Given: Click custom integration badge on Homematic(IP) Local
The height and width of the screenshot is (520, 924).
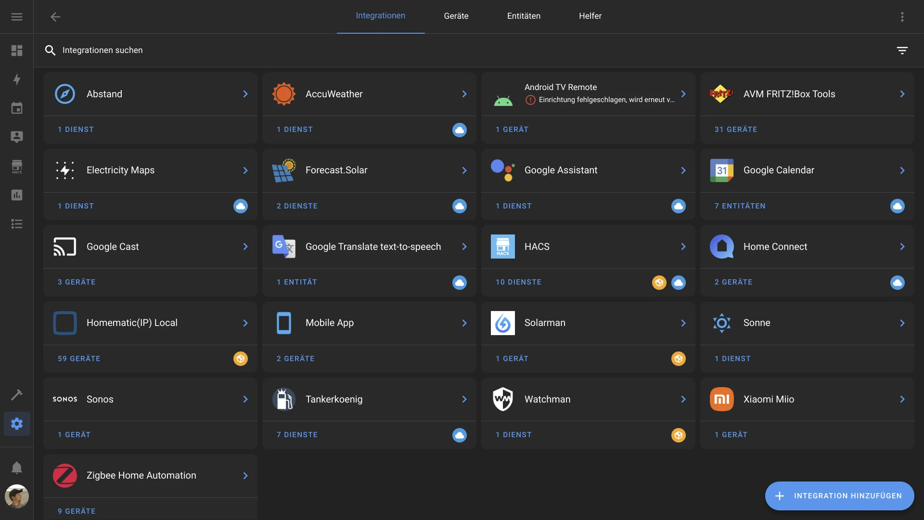Looking at the screenshot, I should click(241, 359).
